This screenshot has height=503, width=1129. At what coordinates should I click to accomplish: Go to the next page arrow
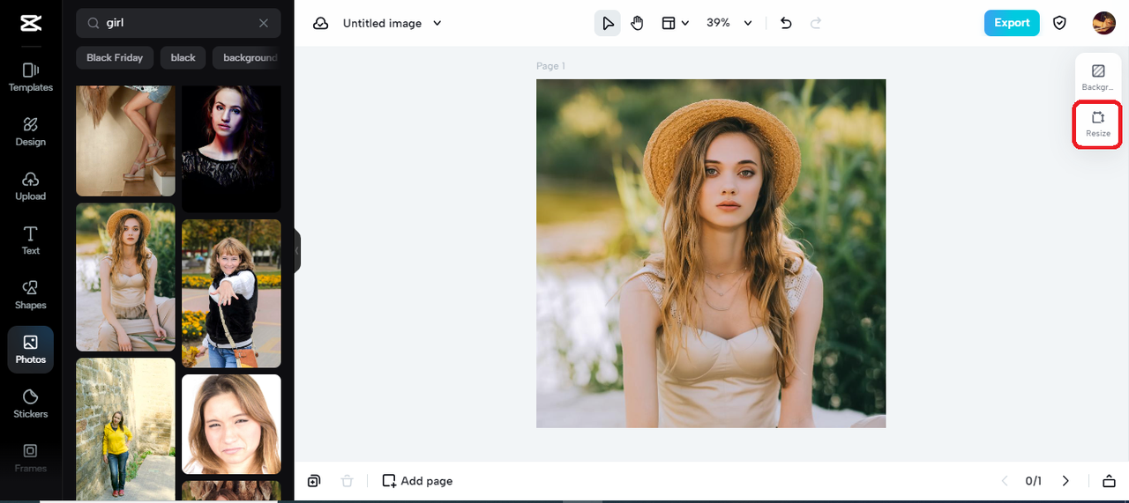(1065, 481)
